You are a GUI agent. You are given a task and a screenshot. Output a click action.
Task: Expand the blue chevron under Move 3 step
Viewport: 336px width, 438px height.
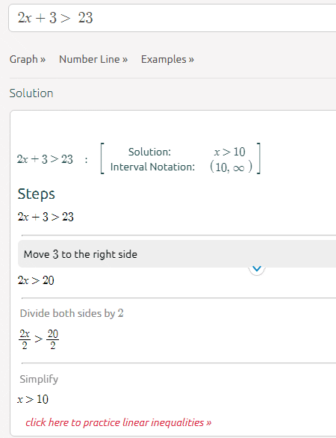click(256, 269)
